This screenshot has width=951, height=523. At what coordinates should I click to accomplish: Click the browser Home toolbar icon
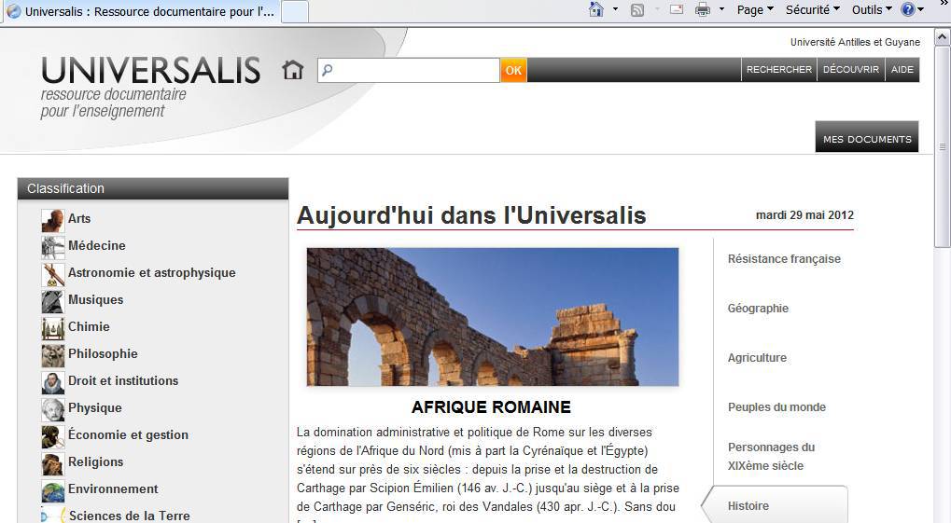click(x=596, y=9)
